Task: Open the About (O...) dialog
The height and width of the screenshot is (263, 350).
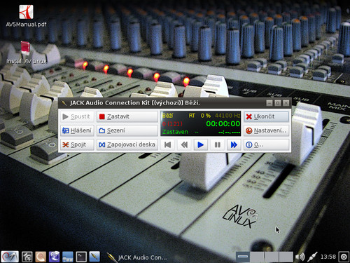Action: [267, 144]
